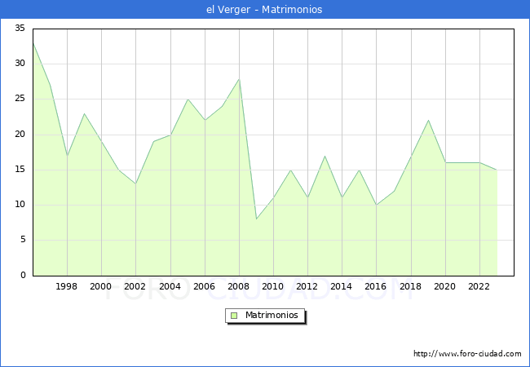Click the 'Matrimonios' legend label
Image resolution: width=530 pixels, height=367 pixels.
tap(272, 315)
